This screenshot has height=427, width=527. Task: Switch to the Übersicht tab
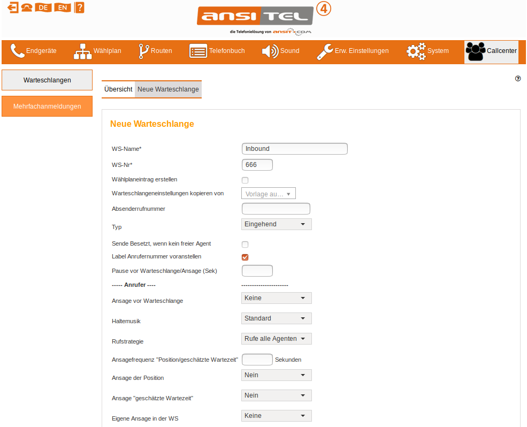pyautogui.click(x=118, y=89)
